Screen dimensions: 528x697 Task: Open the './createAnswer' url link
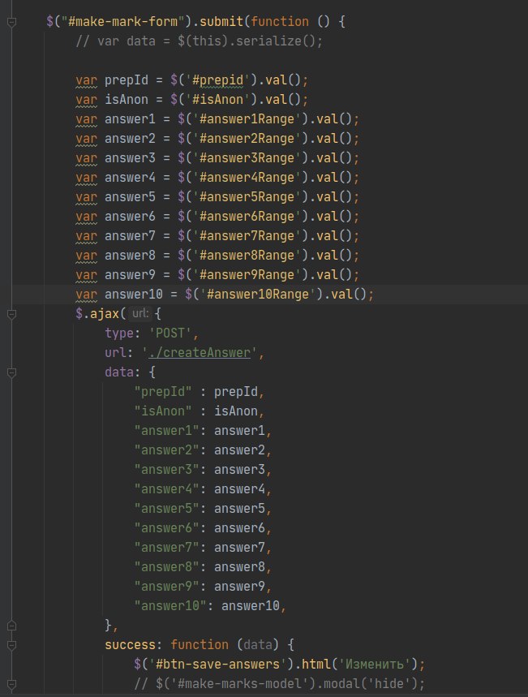pyautogui.click(x=200, y=352)
